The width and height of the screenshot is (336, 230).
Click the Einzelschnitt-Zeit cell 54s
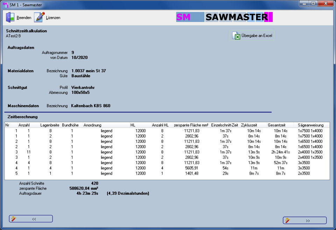click(225, 168)
